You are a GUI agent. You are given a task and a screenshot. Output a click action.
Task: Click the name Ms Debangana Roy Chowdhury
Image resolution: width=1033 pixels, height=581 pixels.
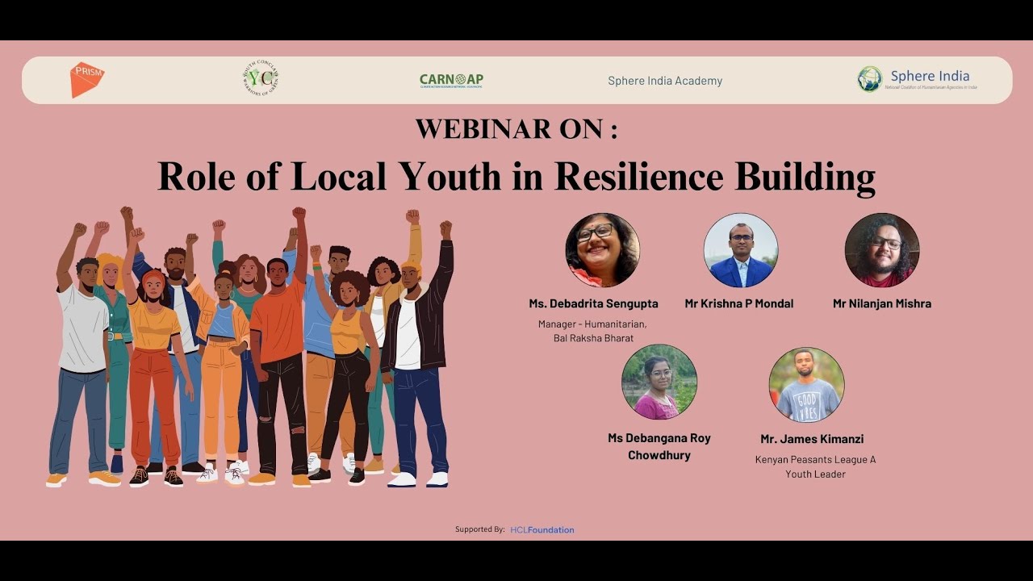tap(659, 447)
